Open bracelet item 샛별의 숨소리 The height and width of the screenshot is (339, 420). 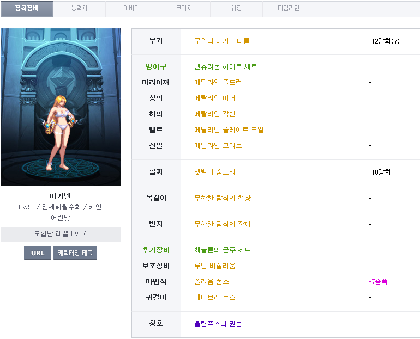point(214,172)
